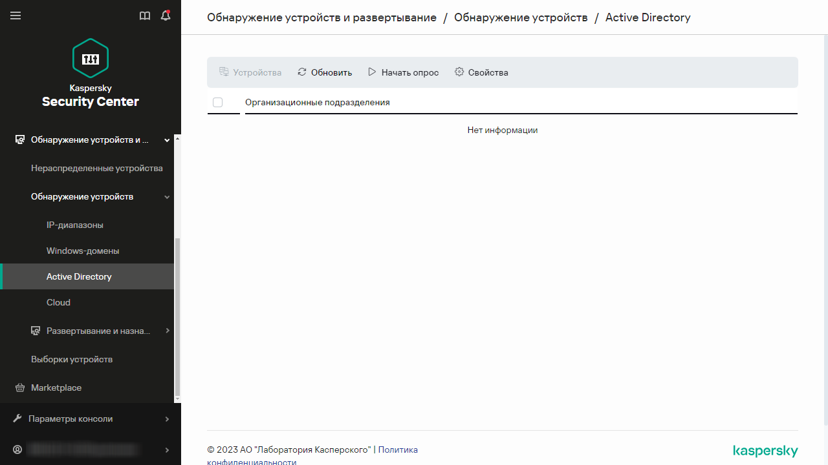Open Свойства settings
828x465 pixels.
[x=481, y=72]
